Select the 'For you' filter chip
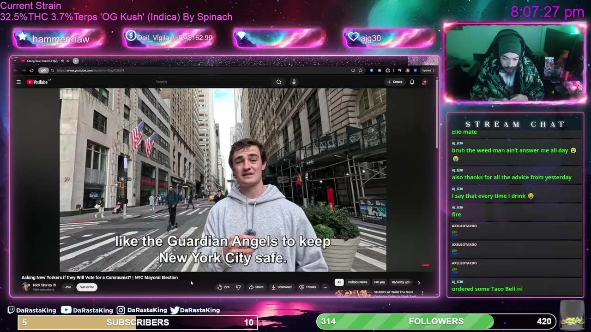This screenshot has height=332, width=591. click(380, 282)
